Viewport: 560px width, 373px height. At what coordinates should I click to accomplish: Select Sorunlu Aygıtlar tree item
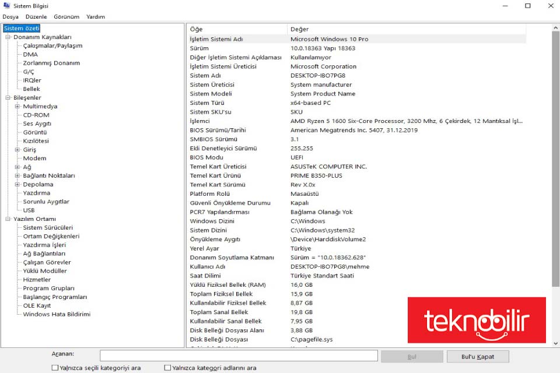click(46, 202)
